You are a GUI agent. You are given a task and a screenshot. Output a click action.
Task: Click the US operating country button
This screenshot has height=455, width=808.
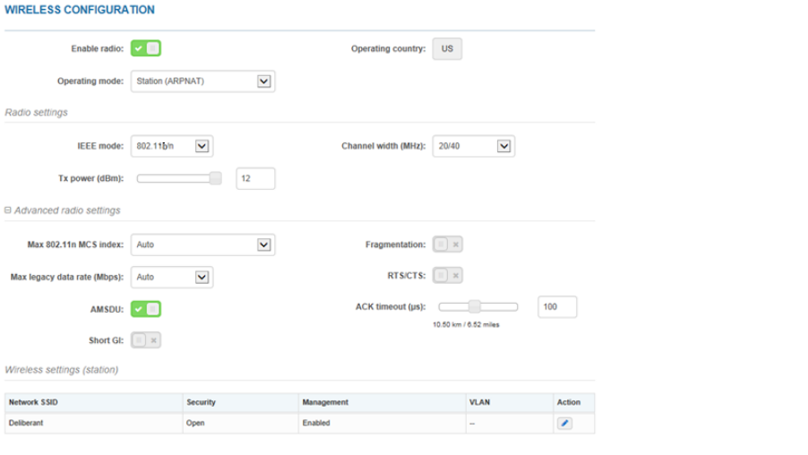[x=447, y=48]
